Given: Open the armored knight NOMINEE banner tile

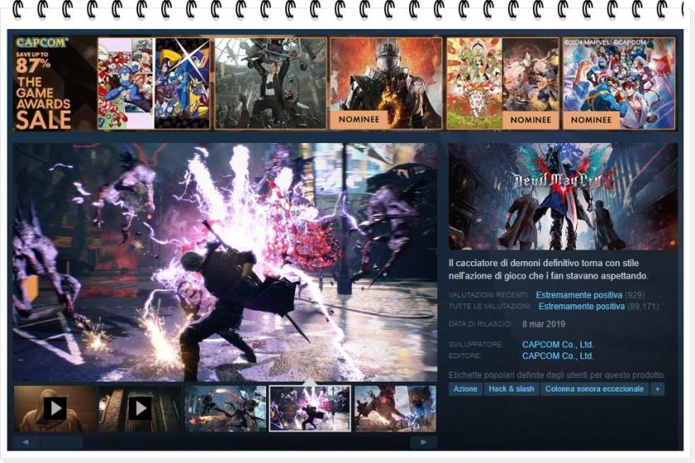Looking at the screenshot, I should 386,83.
